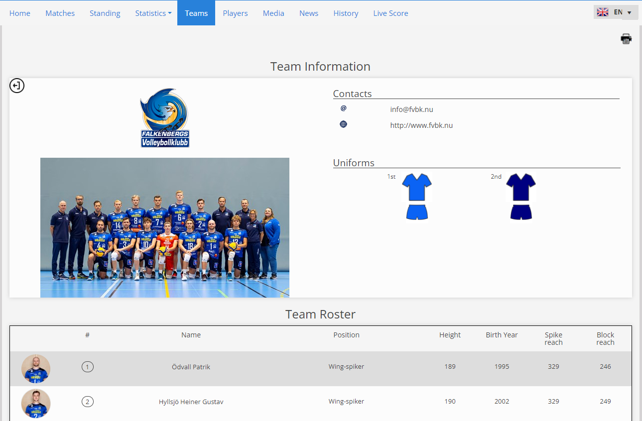Click the Falkenbergs Volleybollklubb logo
The image size is (642, 421).
point(165,118)
